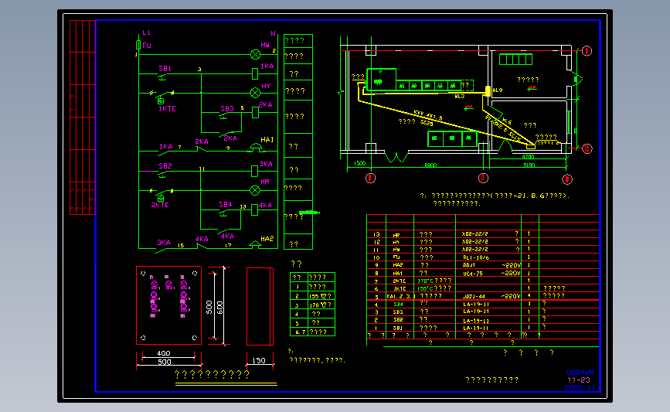Select the RL1-10/6 cell in parts table
This screenshot has width=670, height=412.
click(x=476, y=257)
